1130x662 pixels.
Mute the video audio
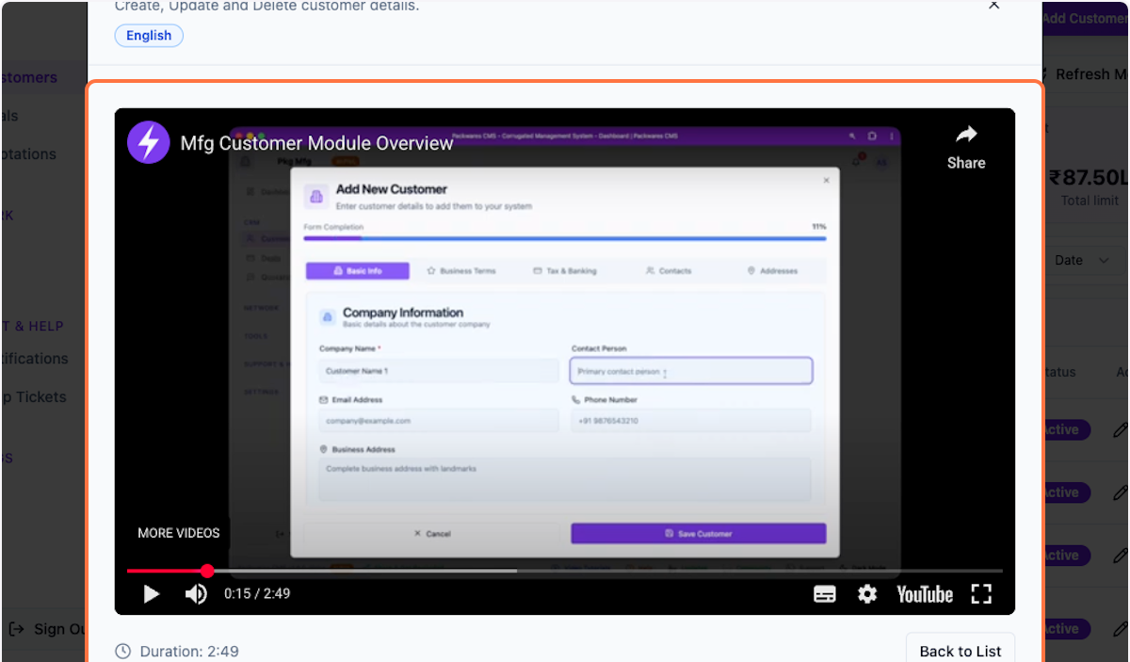pyautogui.click(x=196, y=593)
